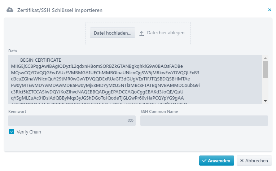276x171 pixels.
Task: Cancel the import with the Abbrechen button
Action: pyautogui.click(x=254, y=161)
